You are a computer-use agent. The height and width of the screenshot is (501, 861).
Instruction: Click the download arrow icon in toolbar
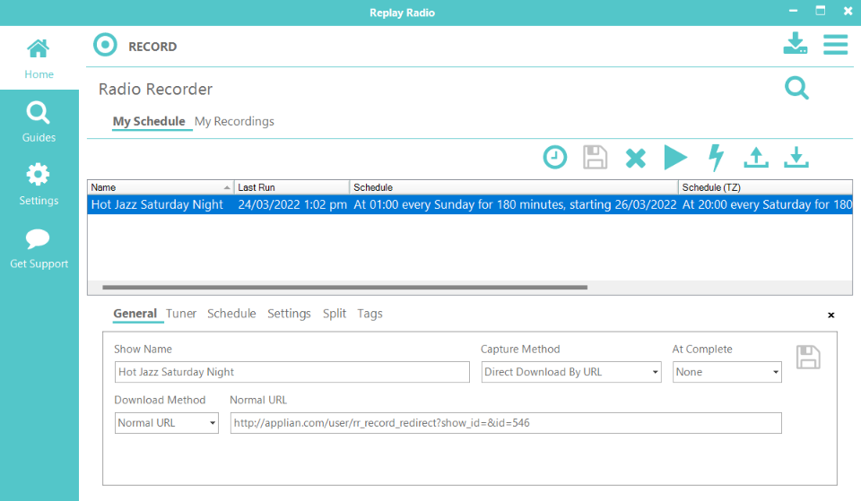tap(796, 158)
